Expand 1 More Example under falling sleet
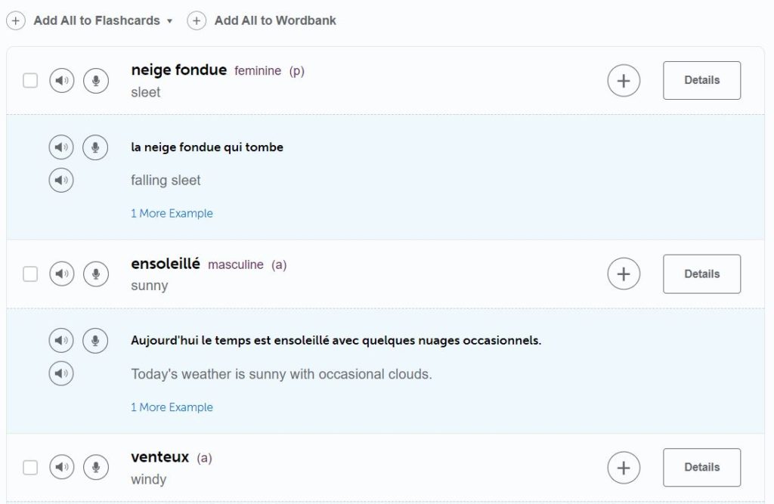The width and height of the screenshot is (774, 504). tap(172, 213)
